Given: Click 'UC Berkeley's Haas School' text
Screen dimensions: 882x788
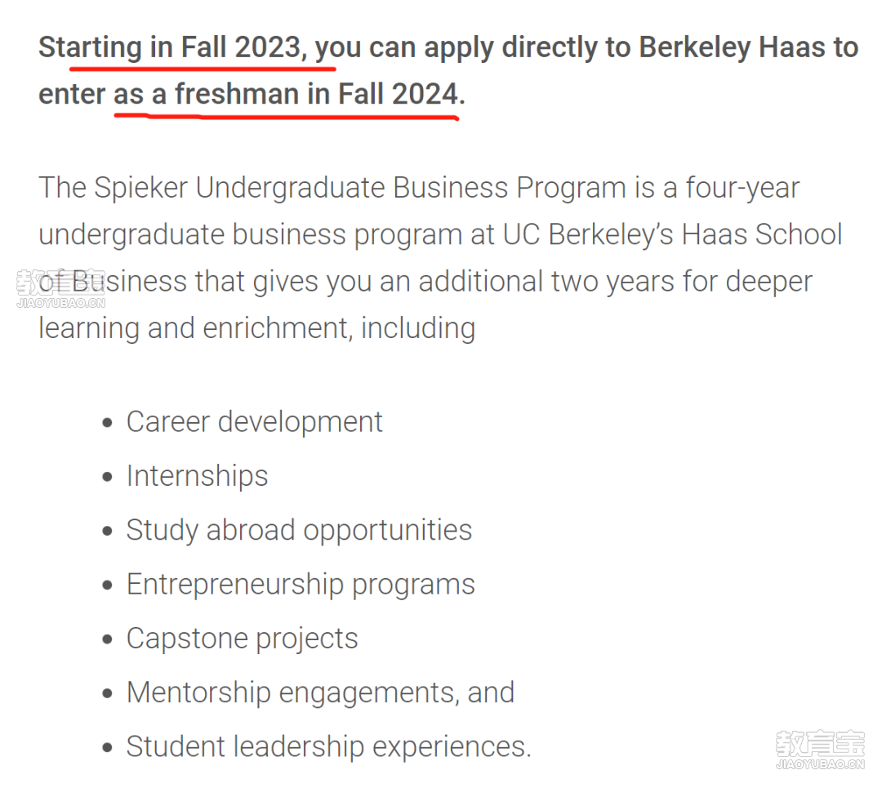Looking at the screenshot, I should point(672,234).
